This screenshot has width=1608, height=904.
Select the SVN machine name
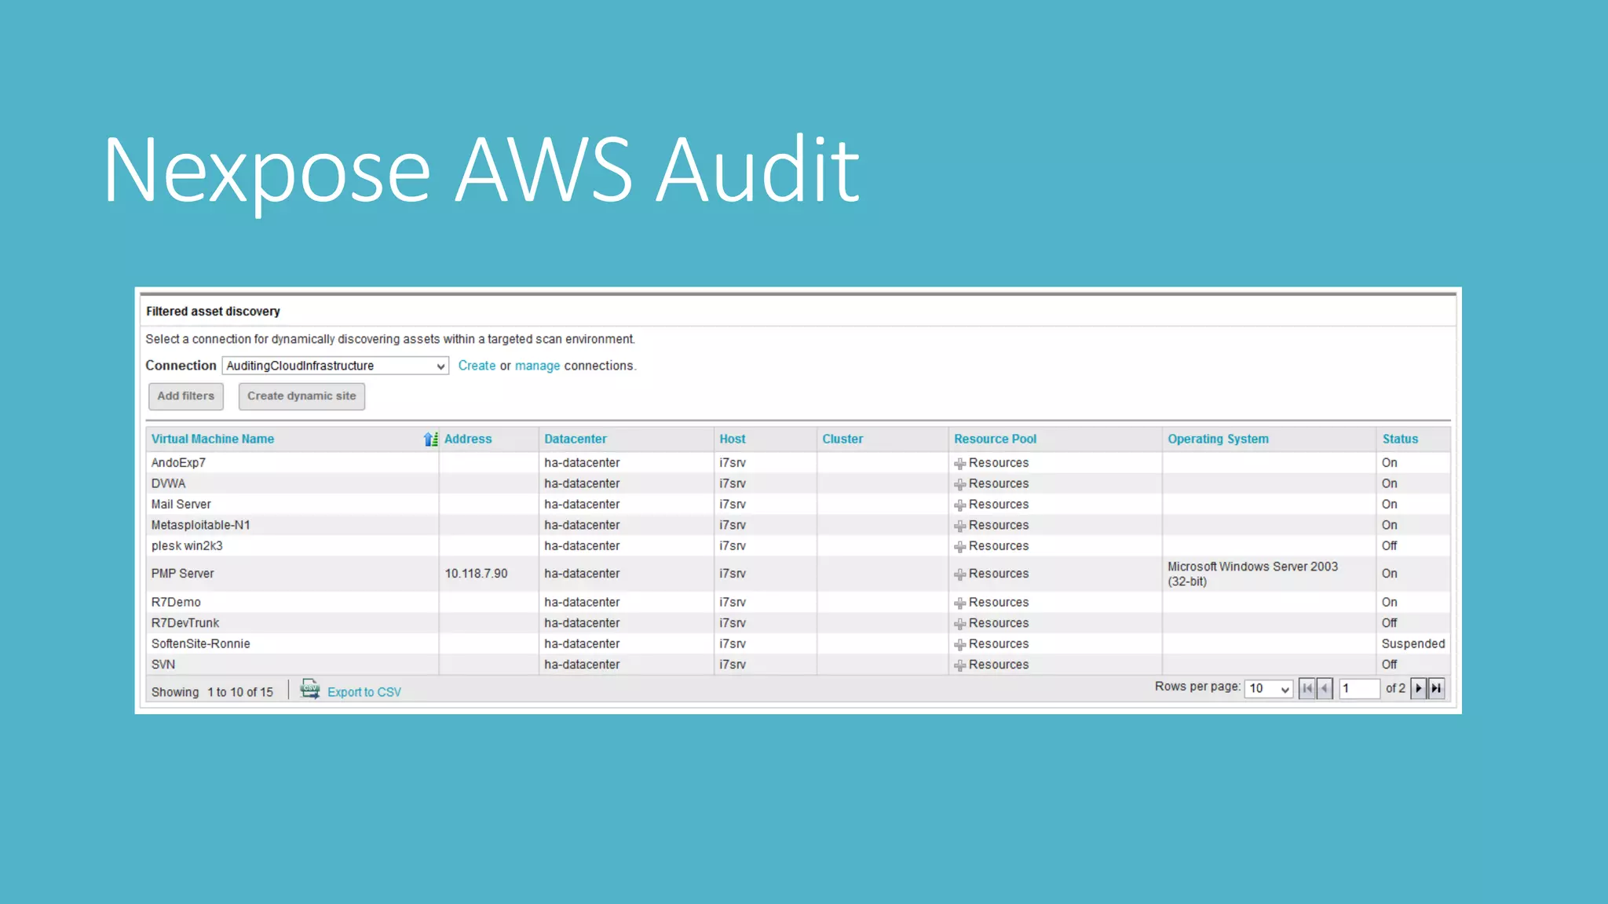163,665
